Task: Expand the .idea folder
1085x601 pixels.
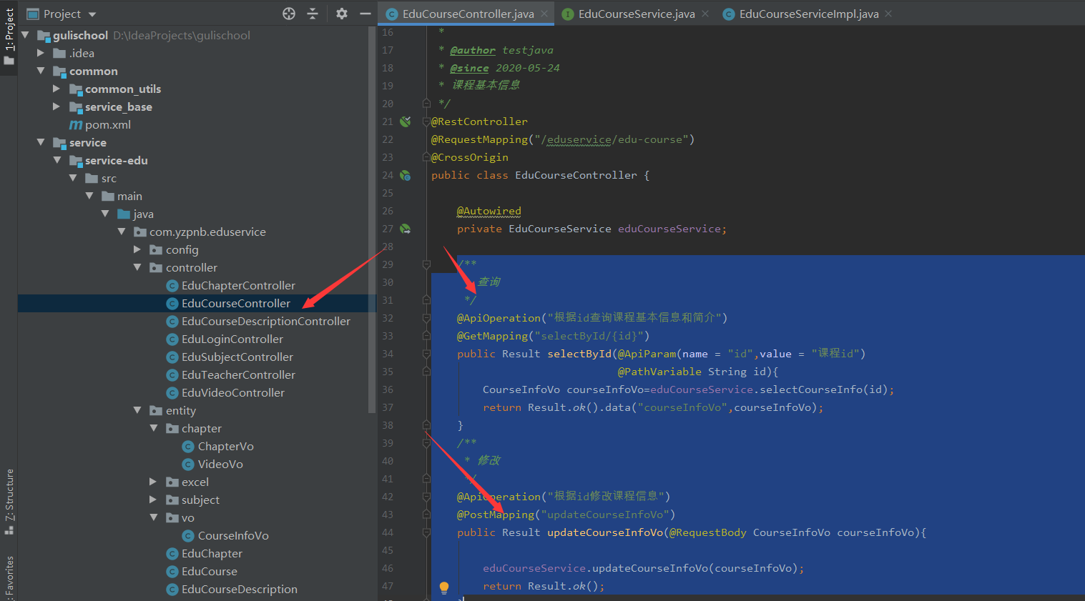Action: coord(41,53)
